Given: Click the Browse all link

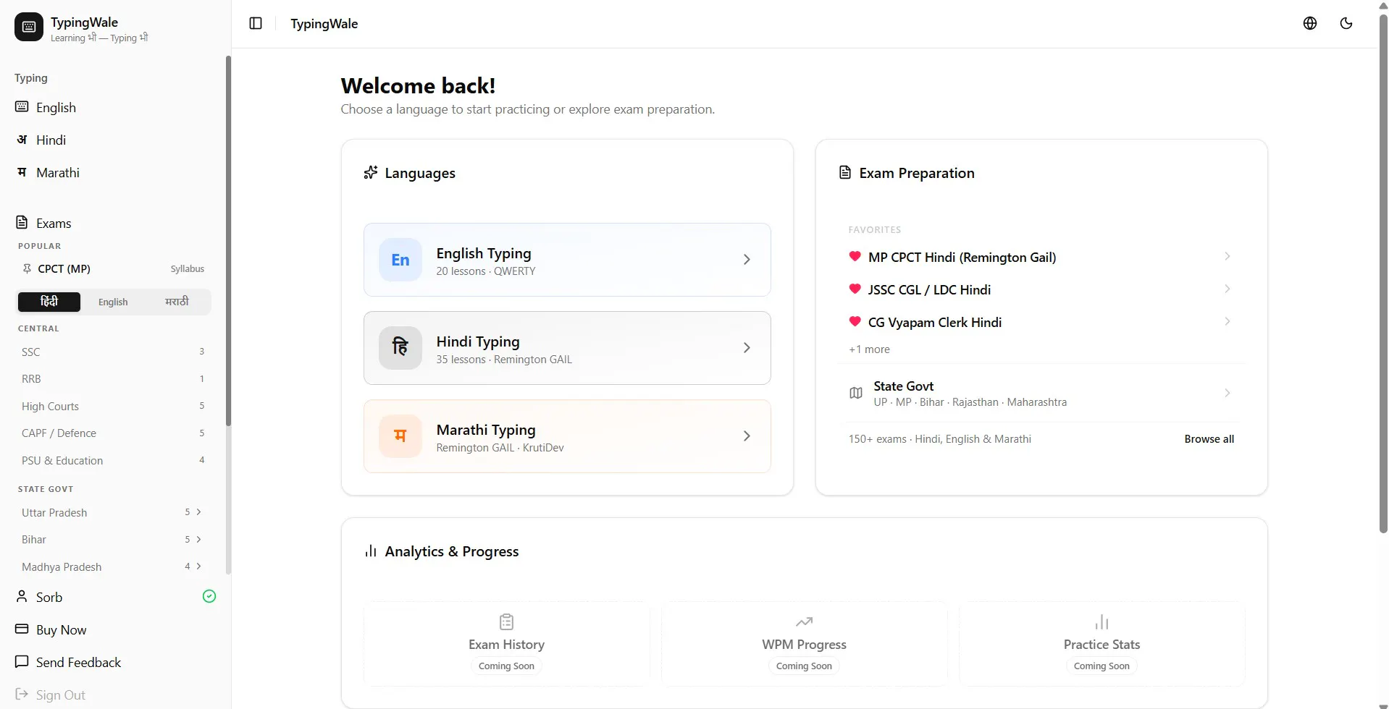Looking at the screenshot, I should pyautogui.click(x=1209, y=438).
